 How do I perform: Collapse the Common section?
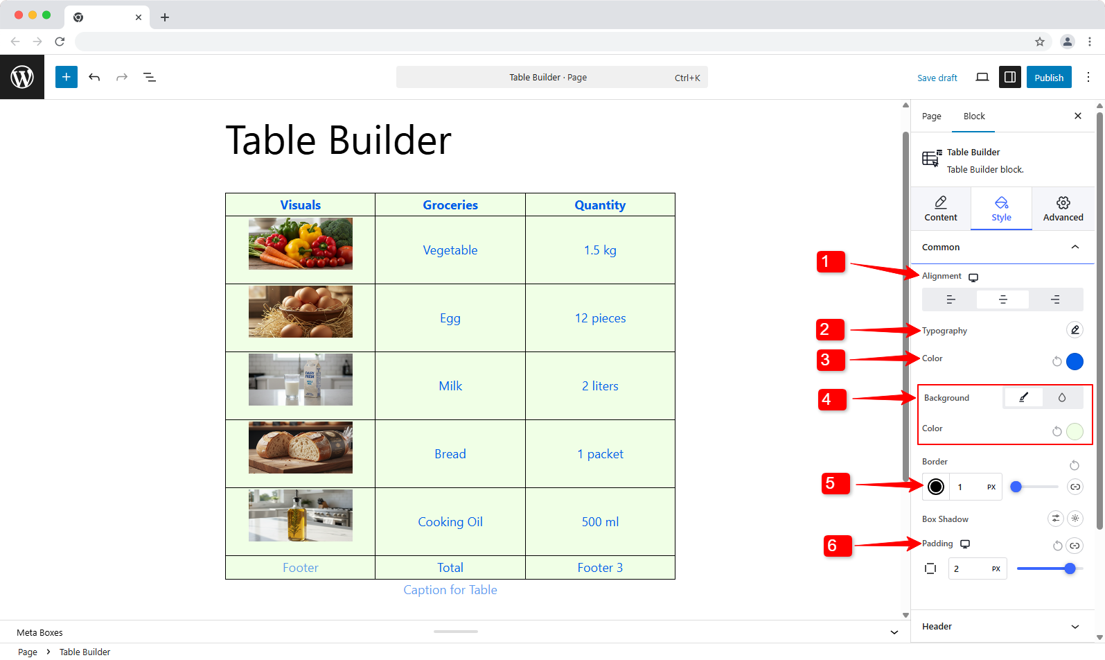(1075, 247)
